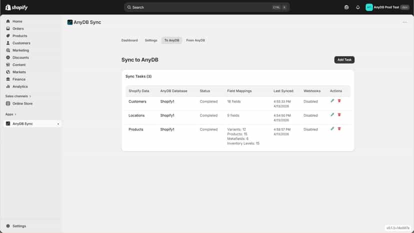Select the Products row name
Viewport: 414px width, 233px height.
point(135,129)
